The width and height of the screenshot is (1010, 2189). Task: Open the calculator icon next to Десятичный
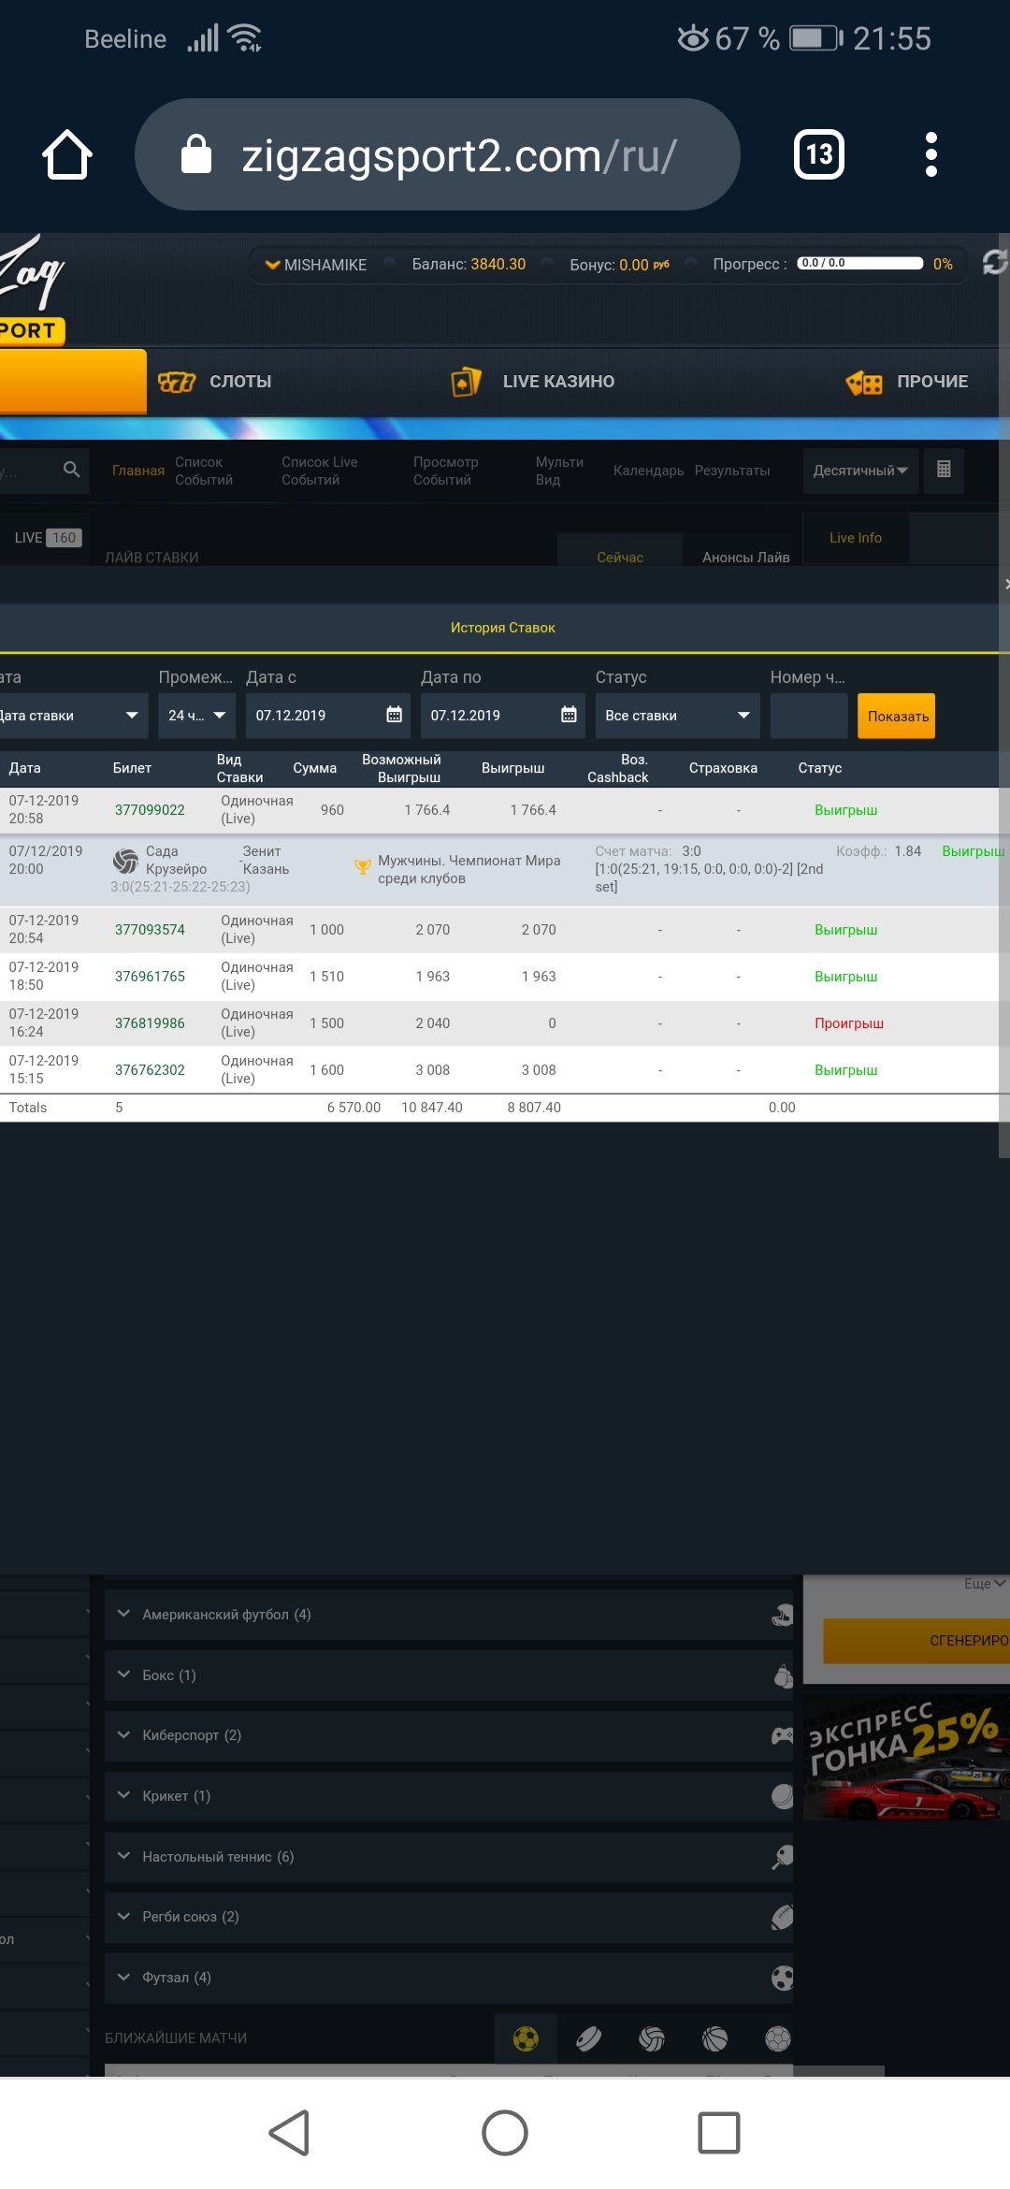[944, 470]
